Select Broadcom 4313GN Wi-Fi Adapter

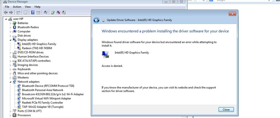click(53, 94)
